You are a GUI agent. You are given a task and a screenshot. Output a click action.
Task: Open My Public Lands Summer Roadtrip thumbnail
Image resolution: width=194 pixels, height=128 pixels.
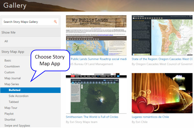[96, 35]
